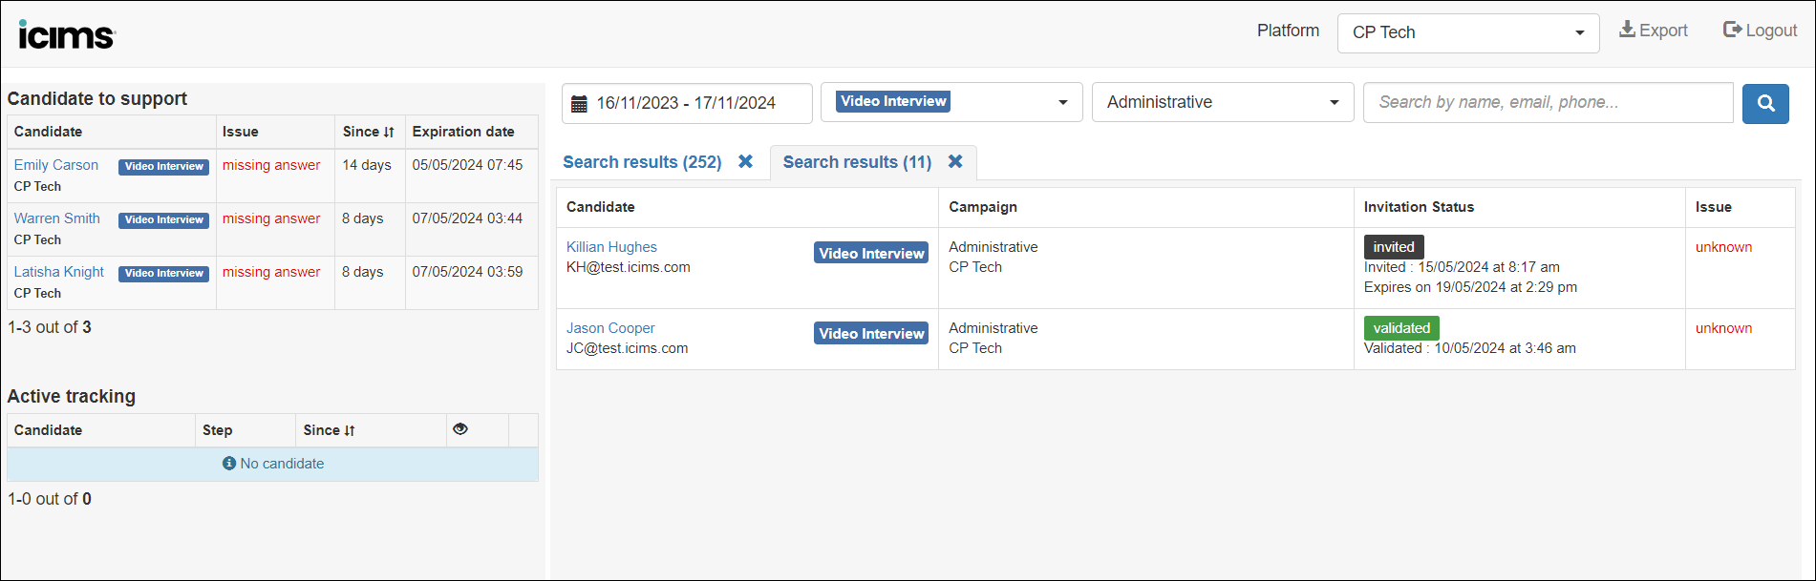Select the Search results (11) tab
The height and width of the screenshot is (581, 1816).
pos(857,162)
